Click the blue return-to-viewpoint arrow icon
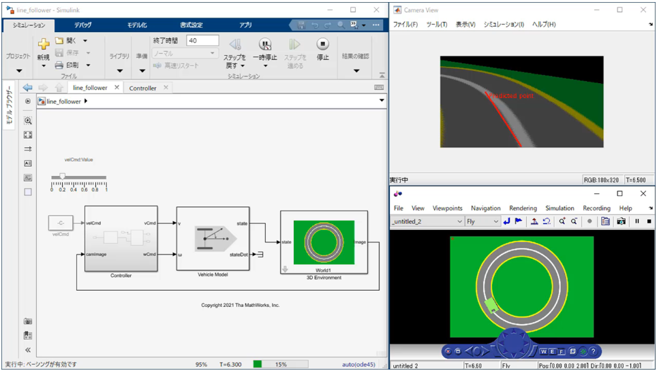 tap(506, 221)
